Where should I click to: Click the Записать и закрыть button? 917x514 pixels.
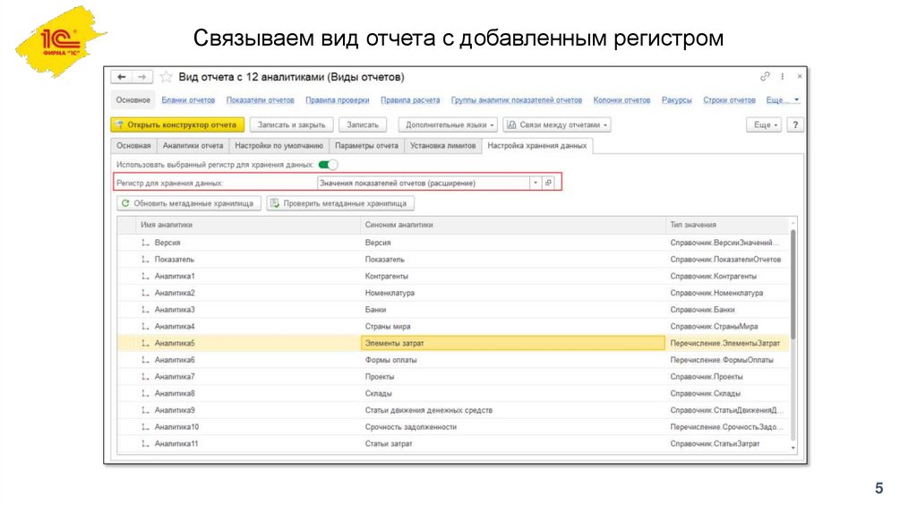click(x=291, y=124)
